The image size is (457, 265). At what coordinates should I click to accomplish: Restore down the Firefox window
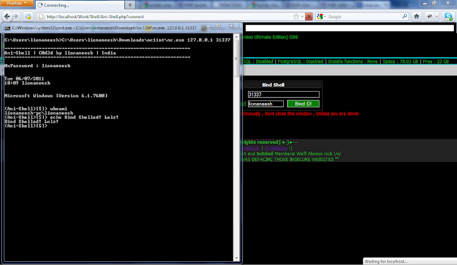434,3
